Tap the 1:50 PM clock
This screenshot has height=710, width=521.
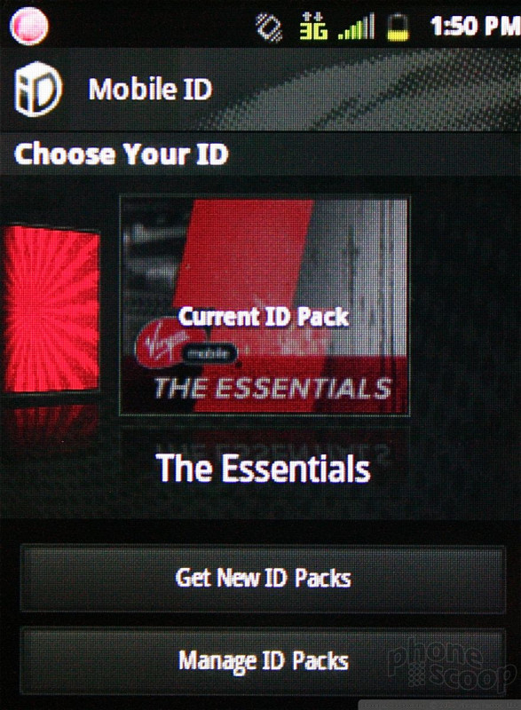pyautogui.click(x=475, y=26)
